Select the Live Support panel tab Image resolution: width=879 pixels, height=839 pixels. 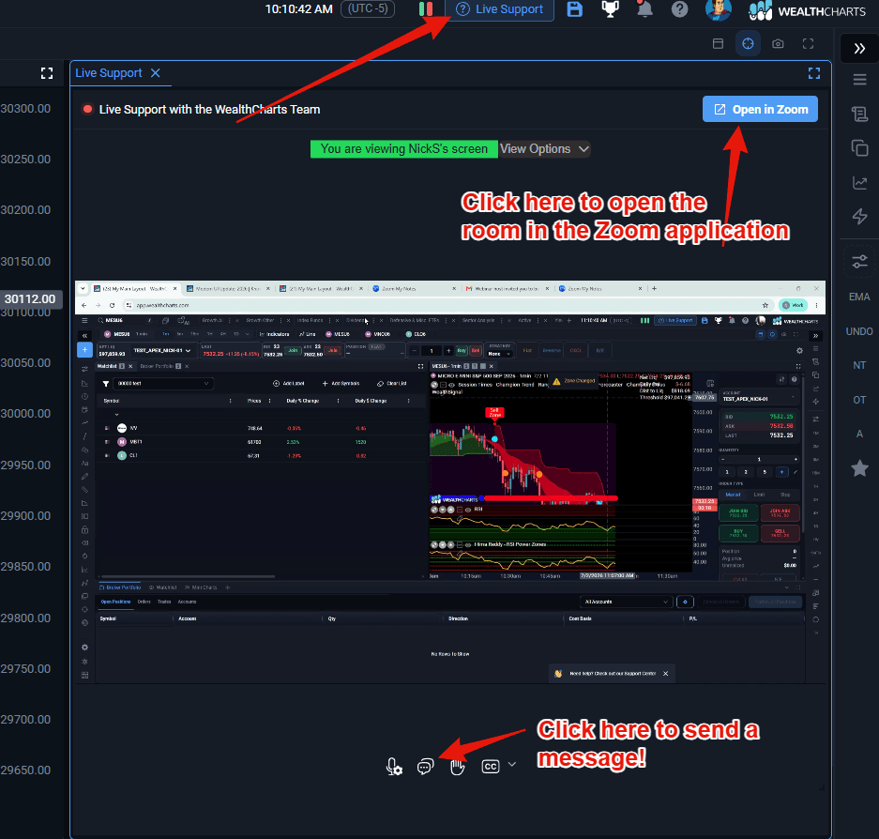click(109, 73)
